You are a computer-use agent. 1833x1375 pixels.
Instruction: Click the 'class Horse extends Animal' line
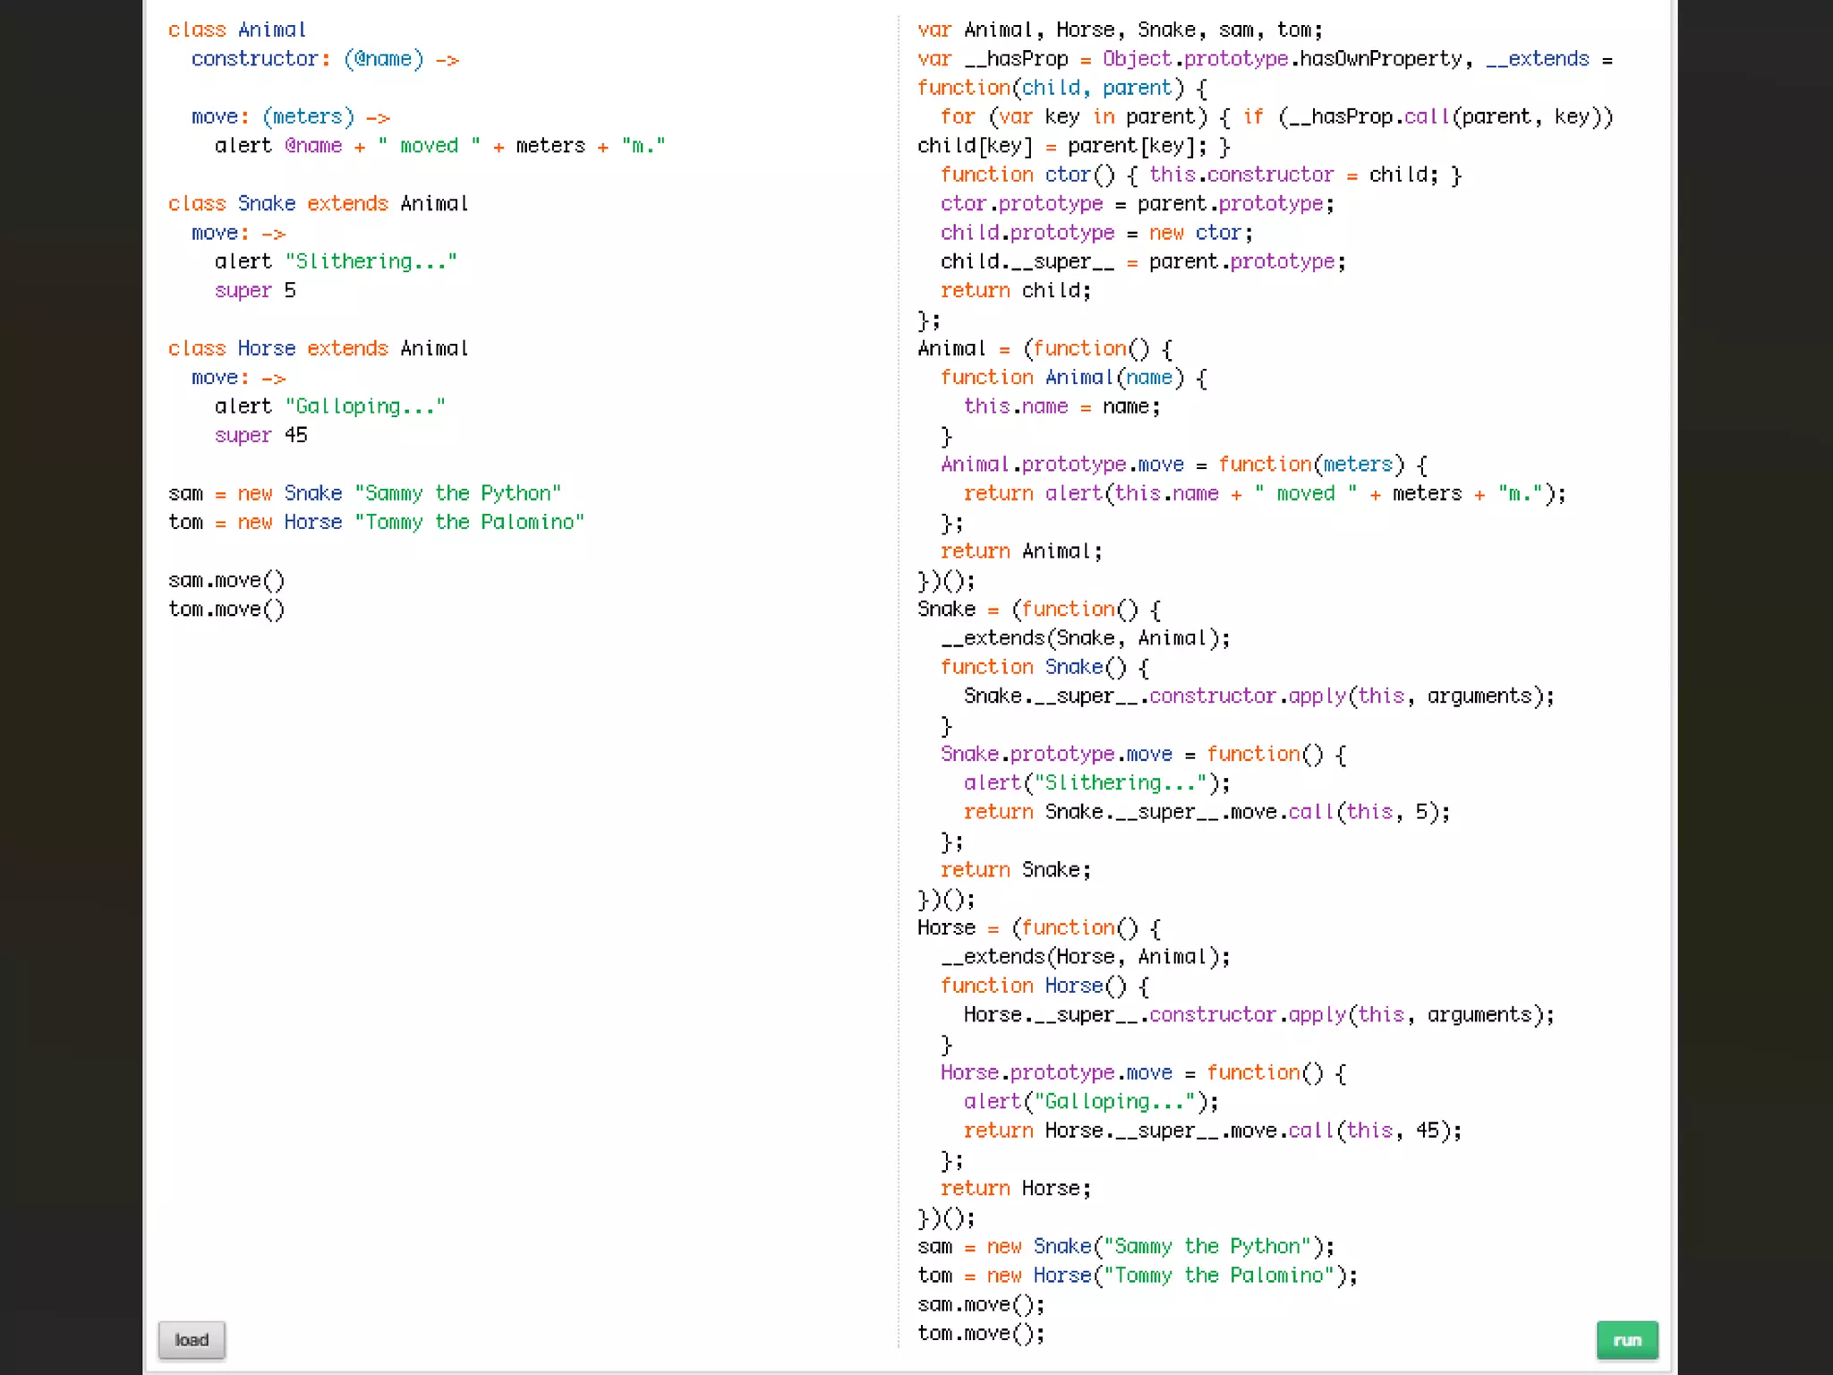(318, 348)
